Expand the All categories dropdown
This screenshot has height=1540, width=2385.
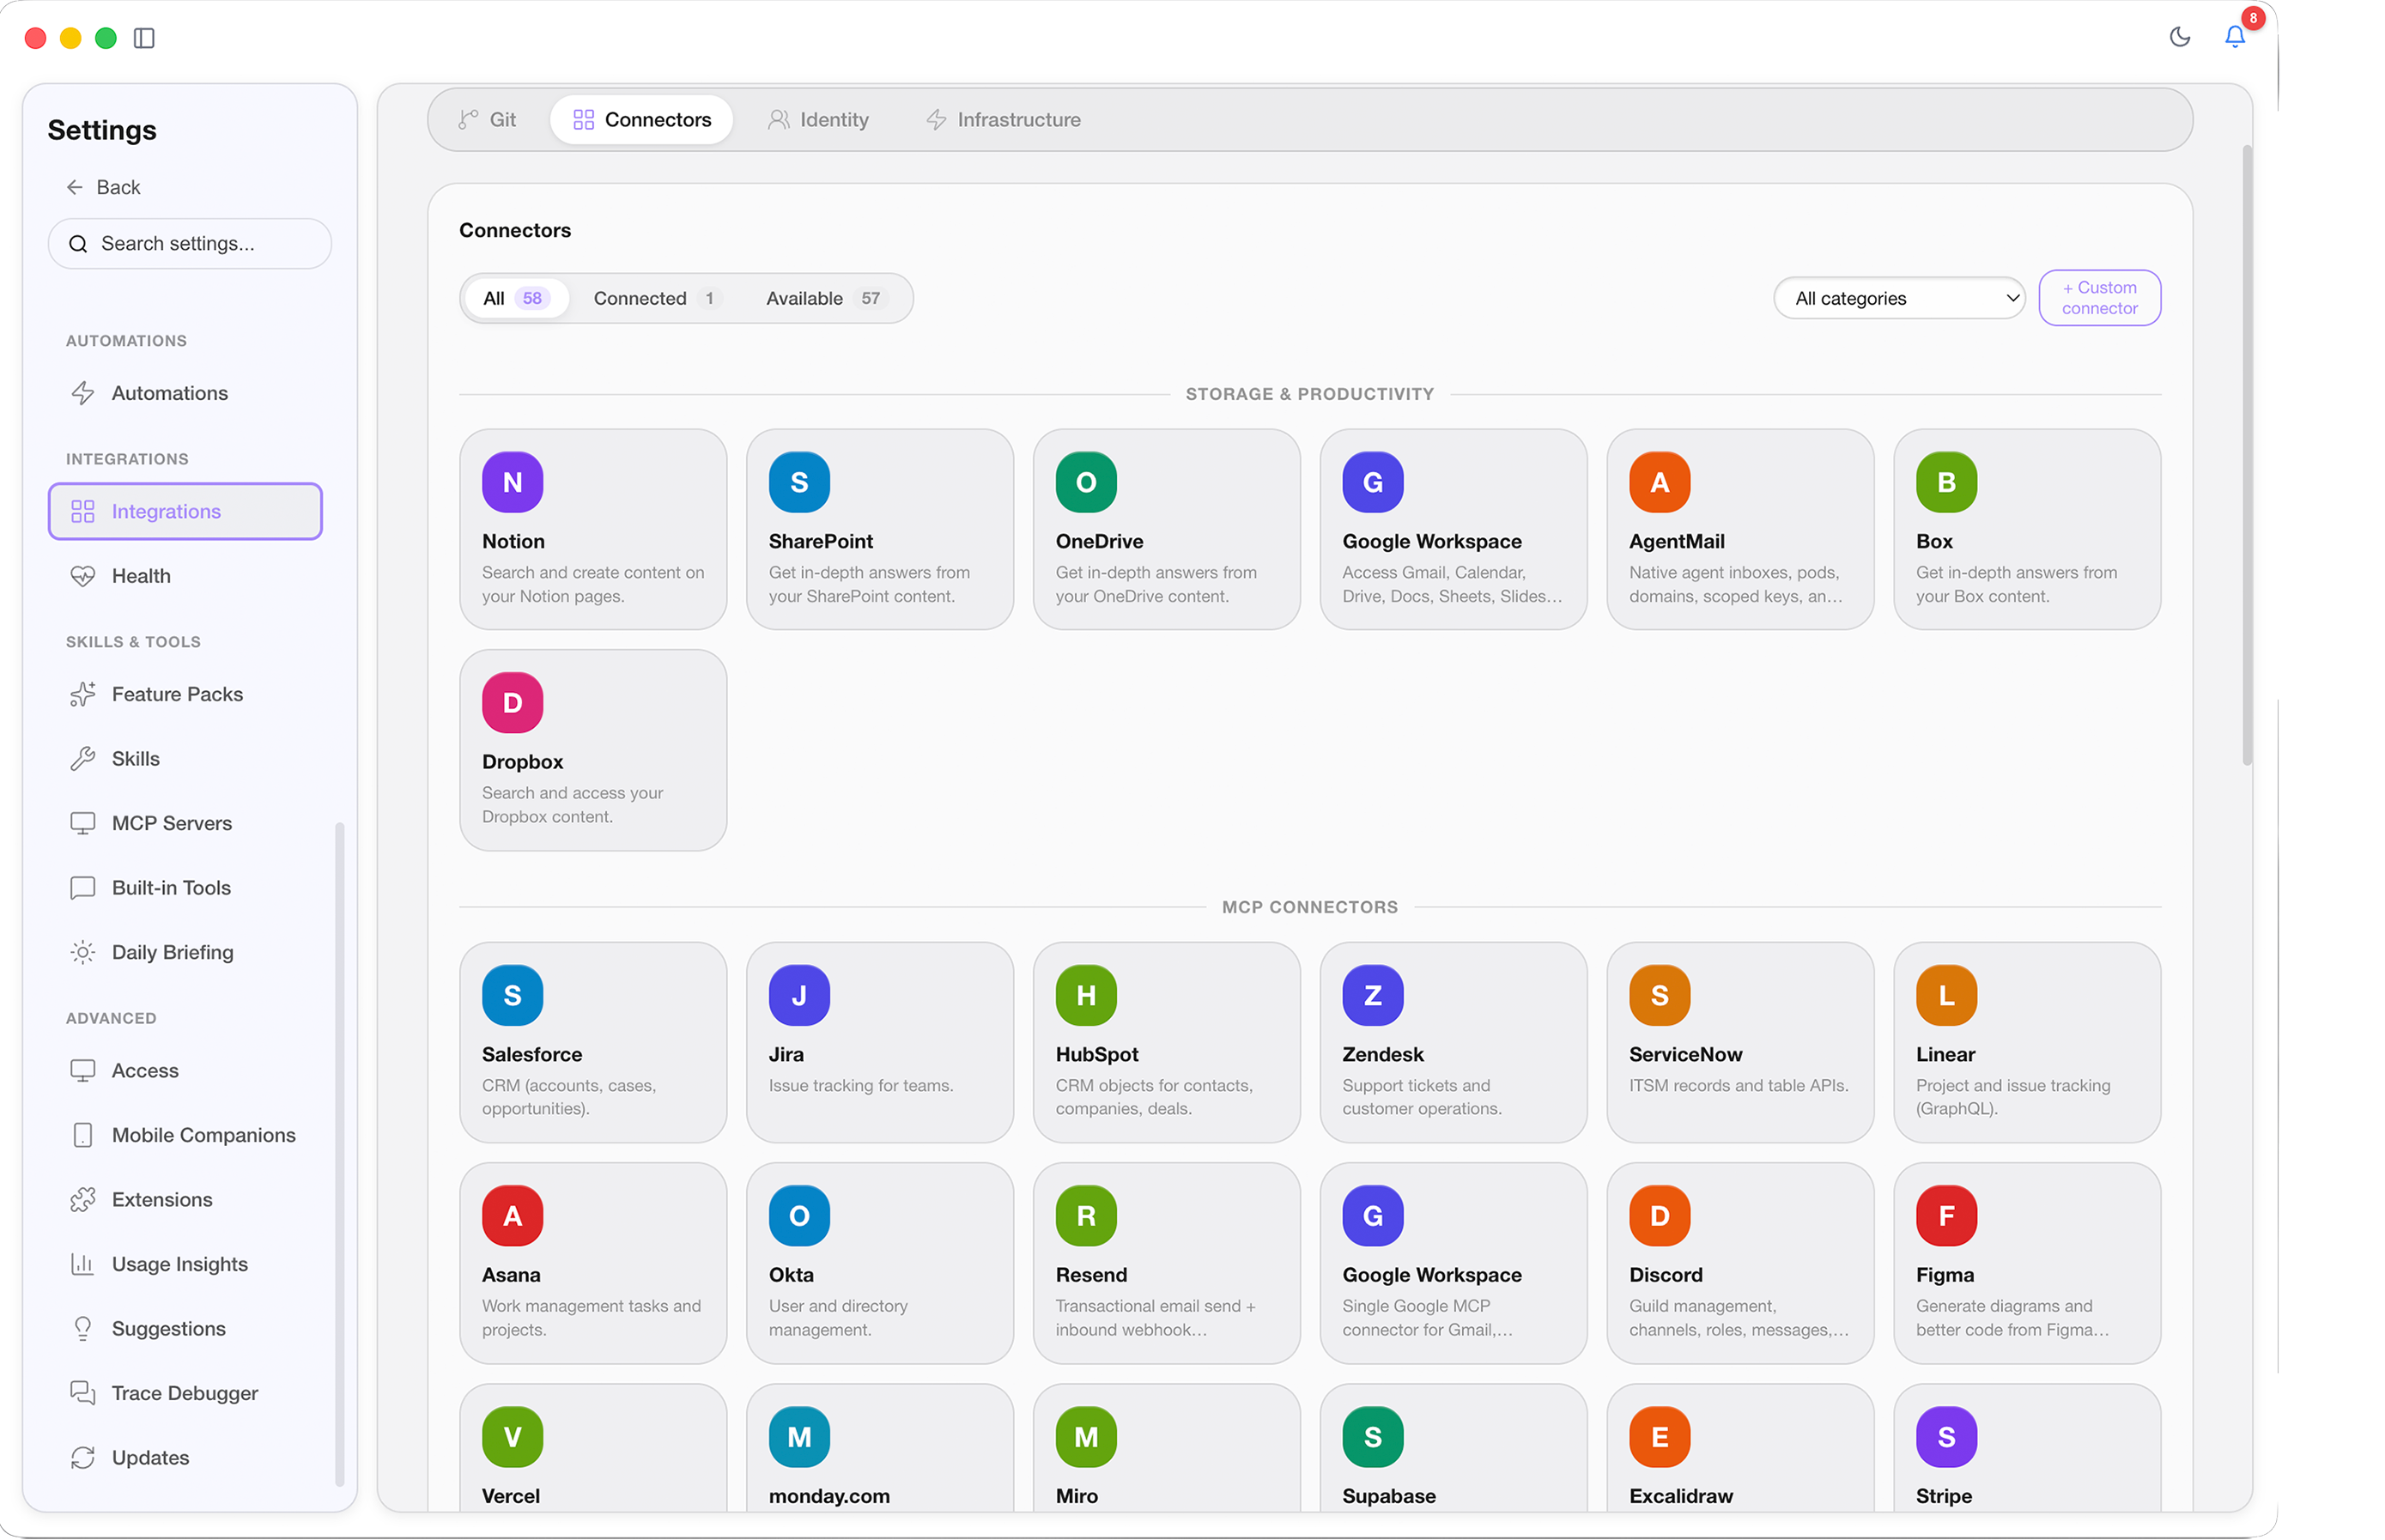[x=1899, y=298]
